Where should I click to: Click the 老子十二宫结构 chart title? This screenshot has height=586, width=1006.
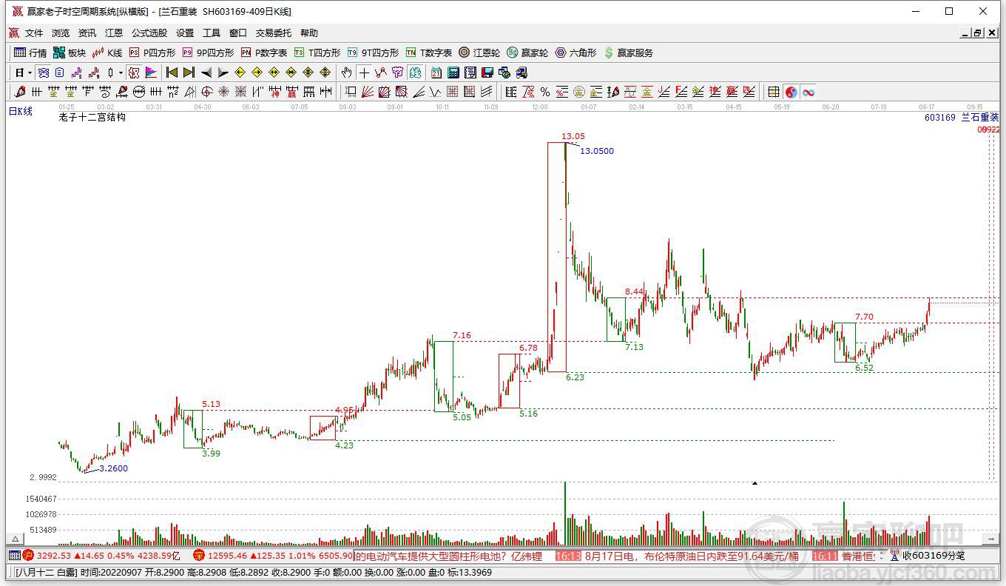pos(92,117)
